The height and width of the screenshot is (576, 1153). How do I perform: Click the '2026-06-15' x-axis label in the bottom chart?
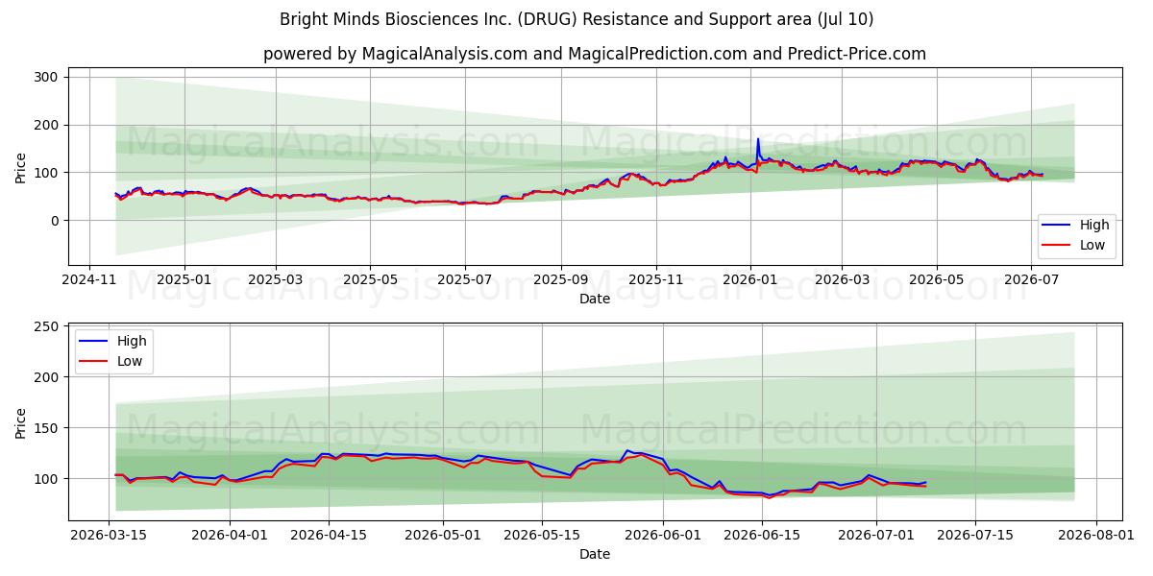point(762,537)
